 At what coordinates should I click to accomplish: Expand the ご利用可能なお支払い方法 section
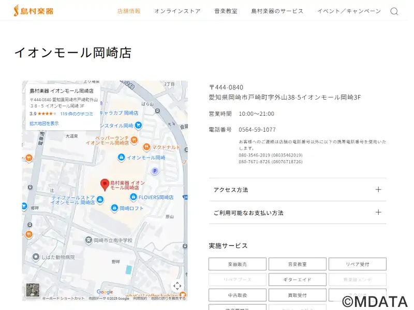pos(297,212)
